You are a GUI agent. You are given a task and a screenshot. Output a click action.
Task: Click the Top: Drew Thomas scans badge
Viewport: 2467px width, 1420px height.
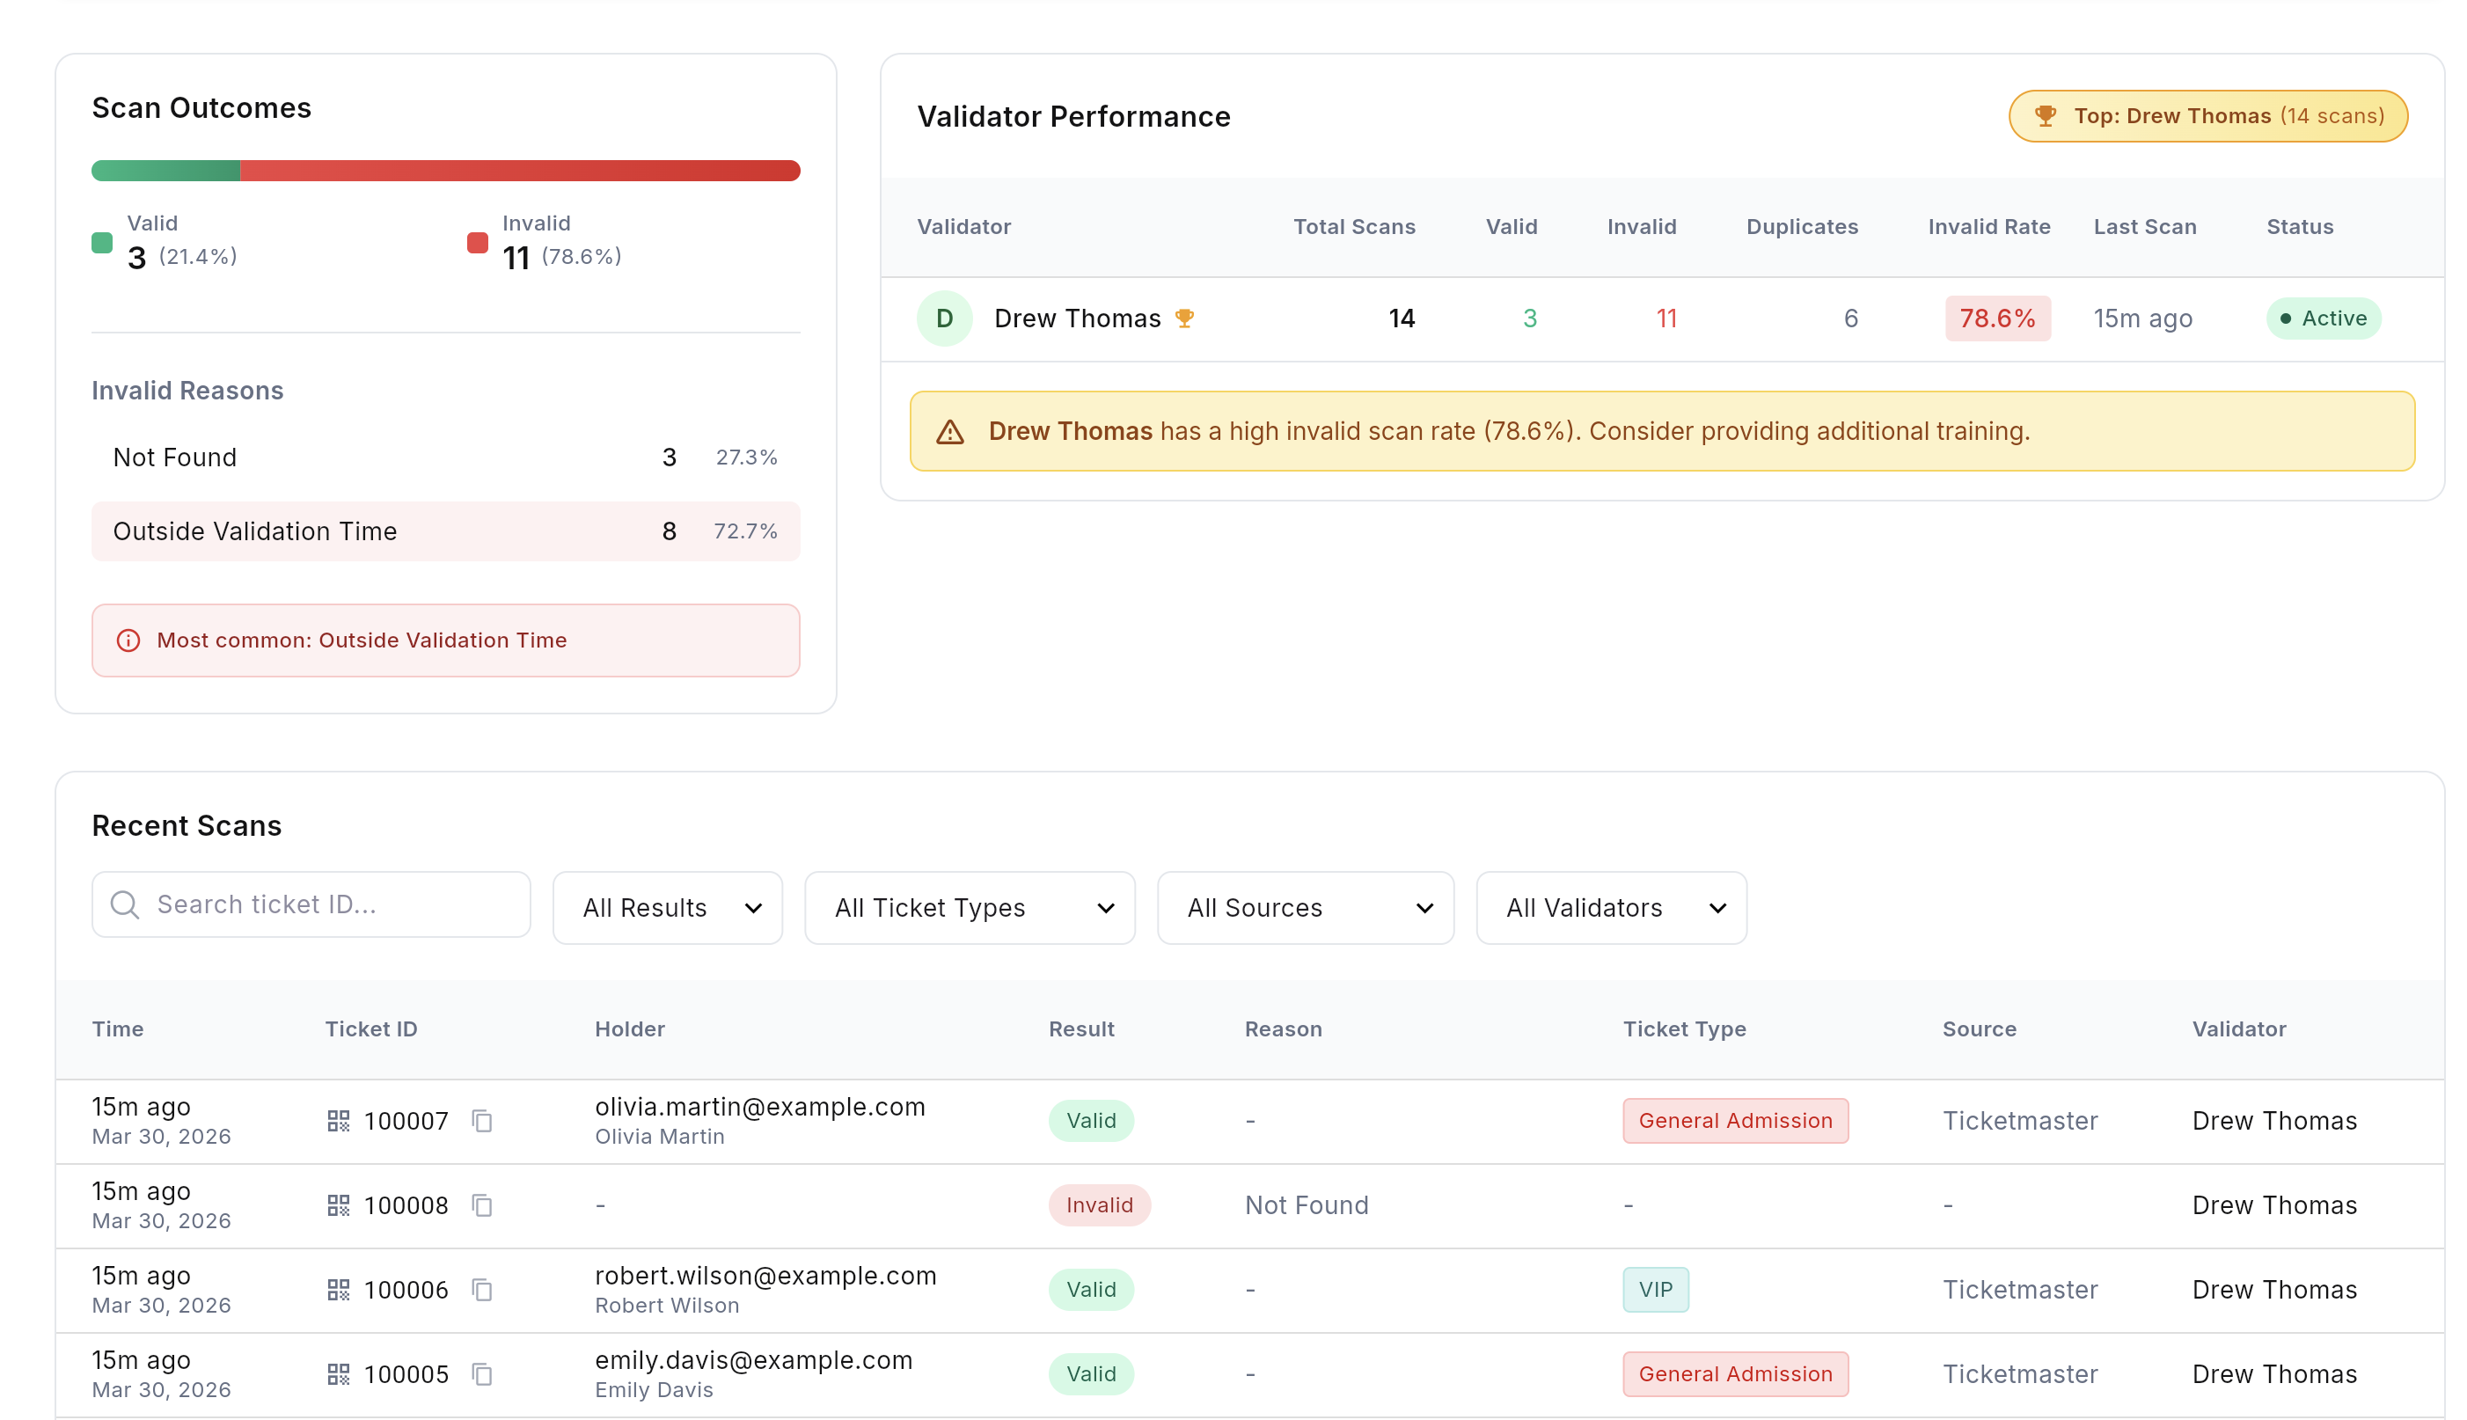tap(2207, 115)
